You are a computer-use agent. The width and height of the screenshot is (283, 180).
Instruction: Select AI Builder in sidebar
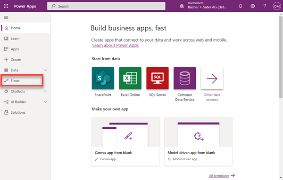pyautogui.click(x=25, y=102)
